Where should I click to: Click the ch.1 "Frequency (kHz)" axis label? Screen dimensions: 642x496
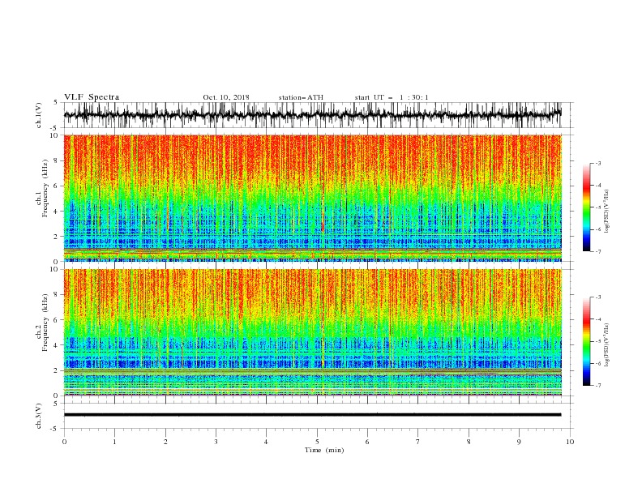point(45,188)
